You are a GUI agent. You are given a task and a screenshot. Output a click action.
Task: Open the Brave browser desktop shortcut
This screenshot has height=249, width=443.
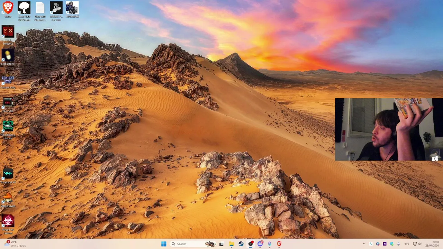[x=8, y=10]
